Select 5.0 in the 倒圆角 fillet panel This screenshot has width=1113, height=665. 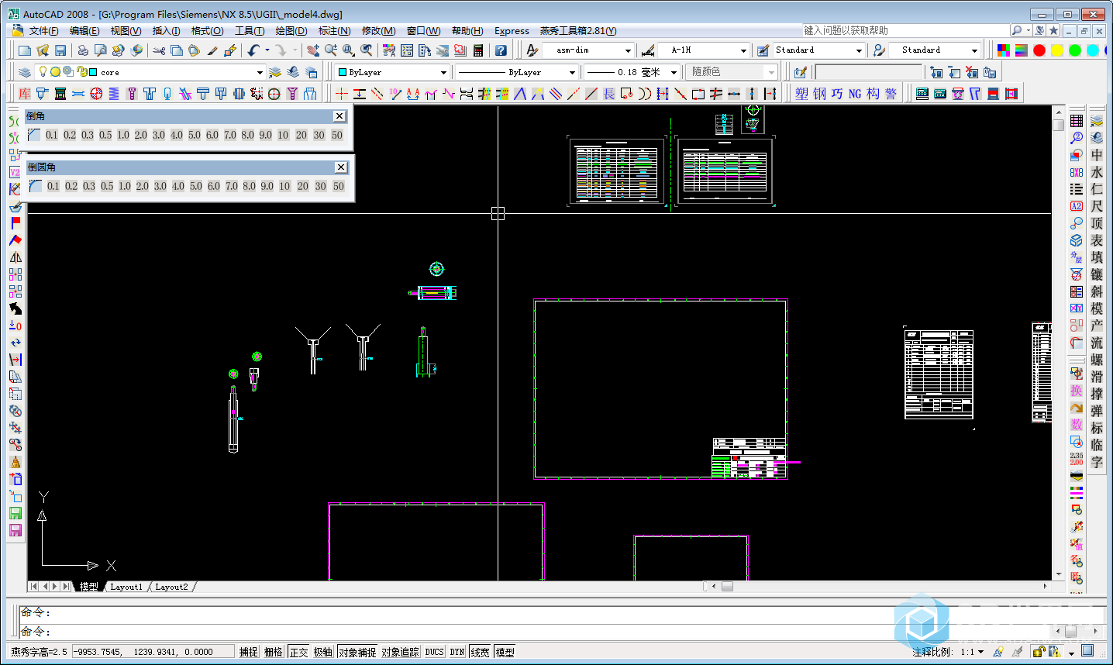click(196, 186)
